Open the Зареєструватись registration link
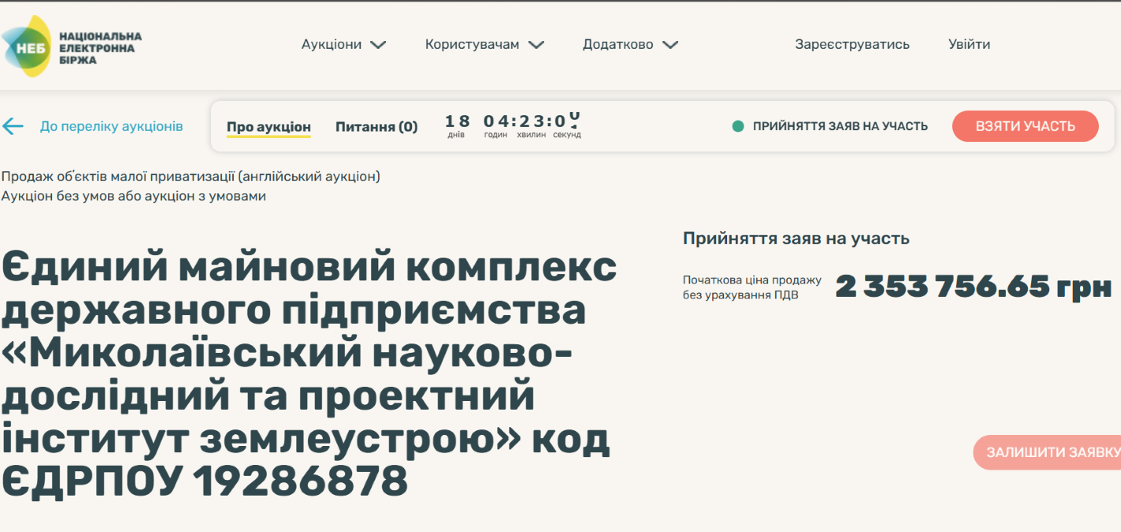Image resolution: width=1121 pixels, height=532 pixels. tap(852, 44)
